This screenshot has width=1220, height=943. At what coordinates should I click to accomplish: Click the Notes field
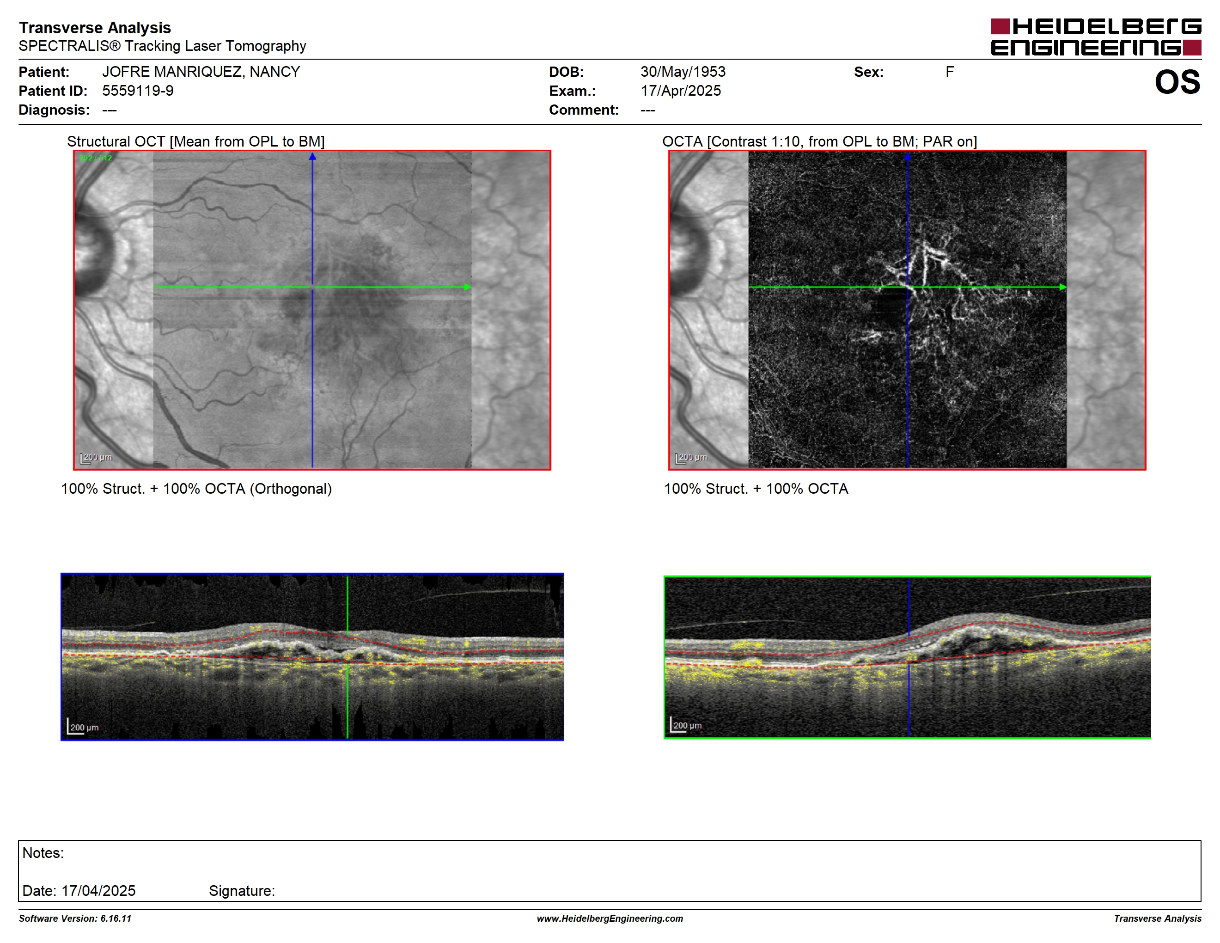(610, 870)
